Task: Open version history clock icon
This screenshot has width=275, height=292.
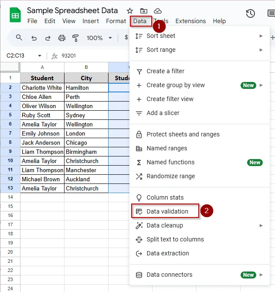Action: pos(251,14)
